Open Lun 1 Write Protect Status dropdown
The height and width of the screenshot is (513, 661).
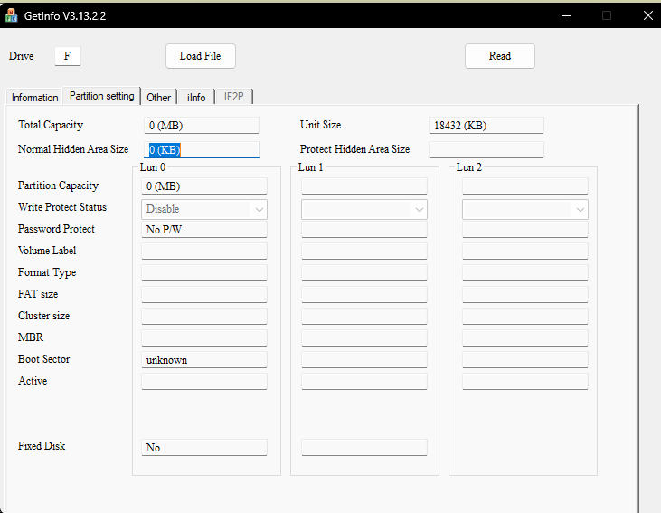[x=364, y=209]
